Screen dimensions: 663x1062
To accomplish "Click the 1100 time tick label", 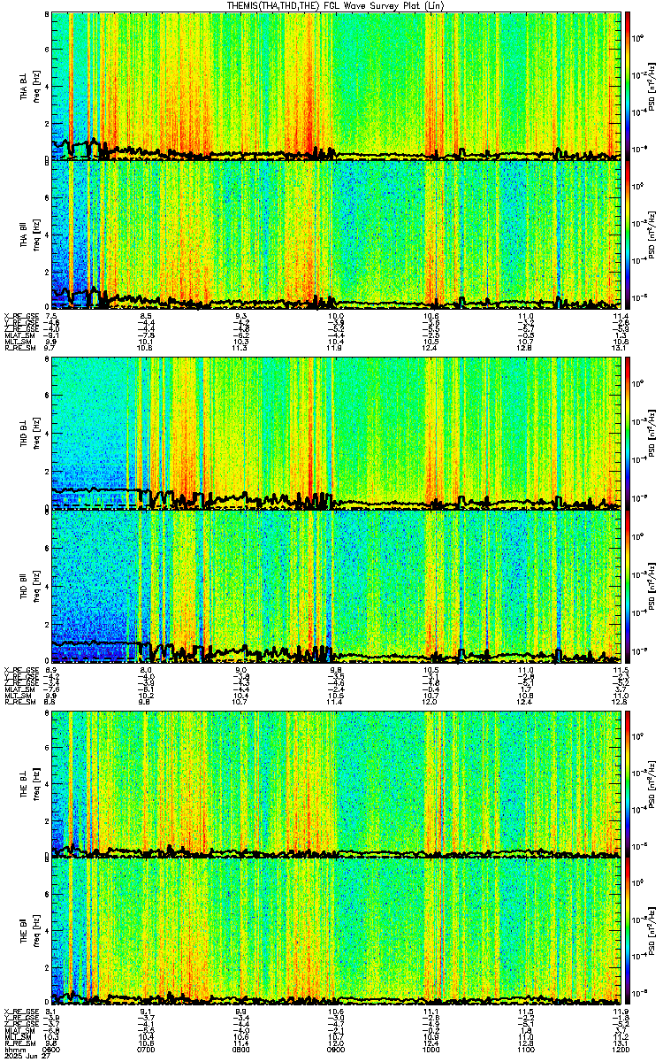I will point(525,1048).
